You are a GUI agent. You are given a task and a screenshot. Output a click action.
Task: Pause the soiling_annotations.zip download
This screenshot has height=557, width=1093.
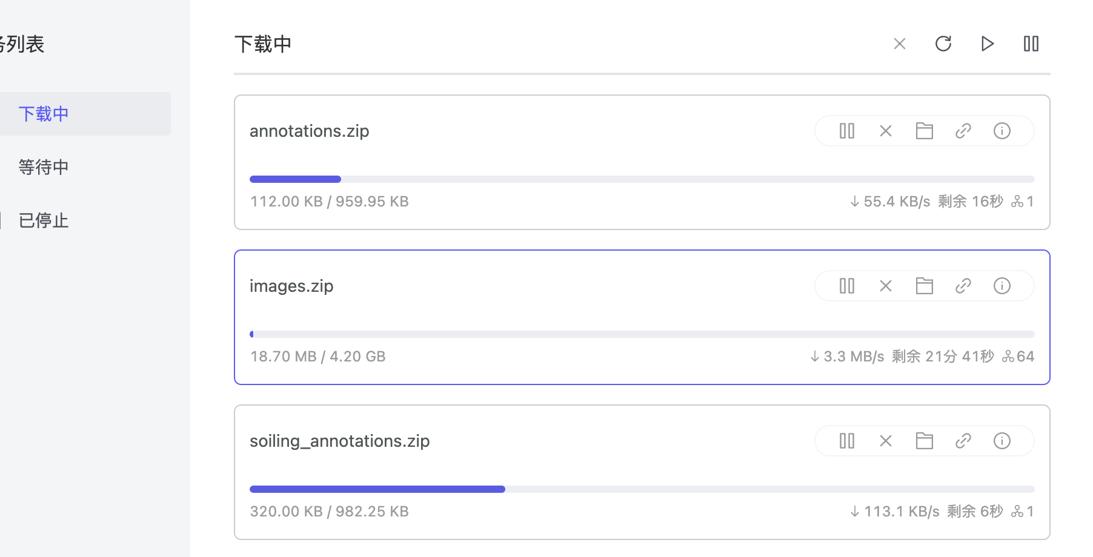click(847, 441)
